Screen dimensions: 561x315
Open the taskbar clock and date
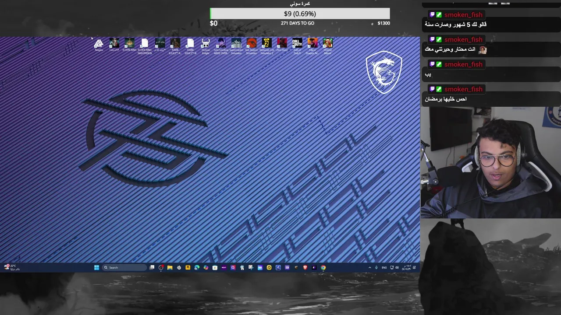[407, 267]
